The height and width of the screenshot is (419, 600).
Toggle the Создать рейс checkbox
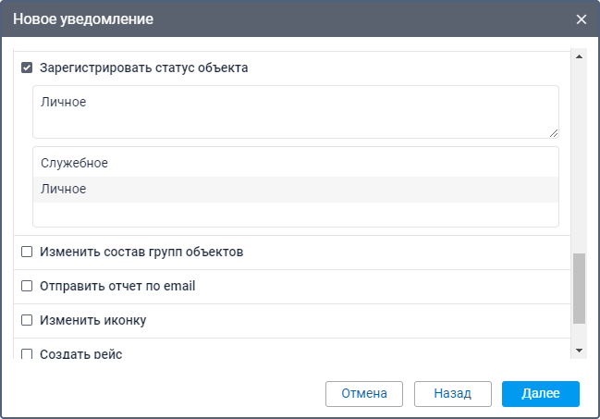(27, 353)
